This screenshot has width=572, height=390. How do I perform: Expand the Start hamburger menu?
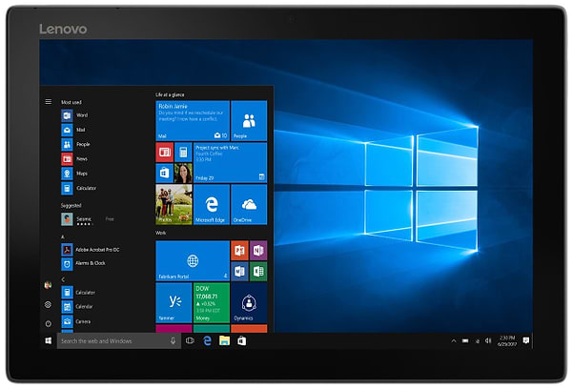pyautogui.click(x=49, y=101)
